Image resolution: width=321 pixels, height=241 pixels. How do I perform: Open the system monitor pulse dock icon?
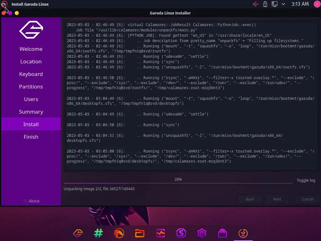click(160, 233)
